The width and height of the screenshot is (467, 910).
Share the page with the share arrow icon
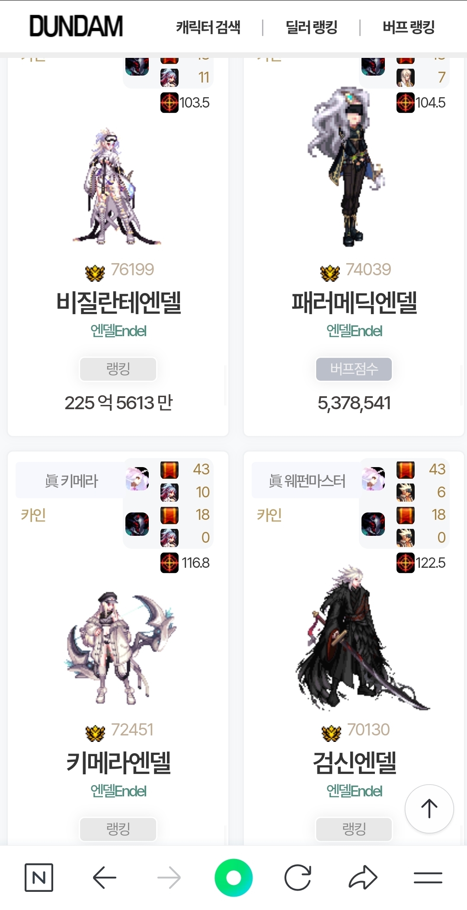[363, 878]
